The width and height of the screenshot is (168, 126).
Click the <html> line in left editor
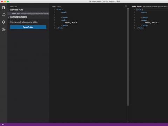click(59, 9)
